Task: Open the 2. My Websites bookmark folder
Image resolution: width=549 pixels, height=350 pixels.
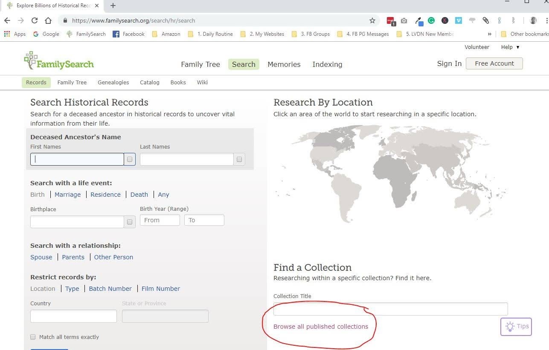Action: [x=262, y=34]
